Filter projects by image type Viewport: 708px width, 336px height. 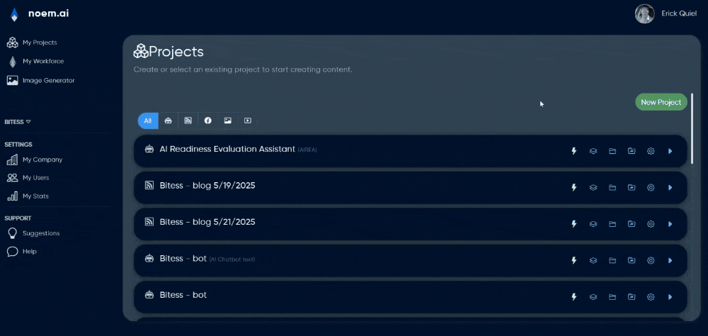[x=228, y=121]
